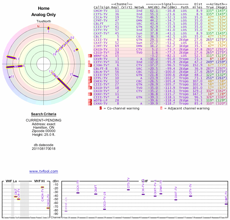The image size is (230, 220).
Task: Click the CITS-TV callsign in the table
Action: [x=101, y=14]
